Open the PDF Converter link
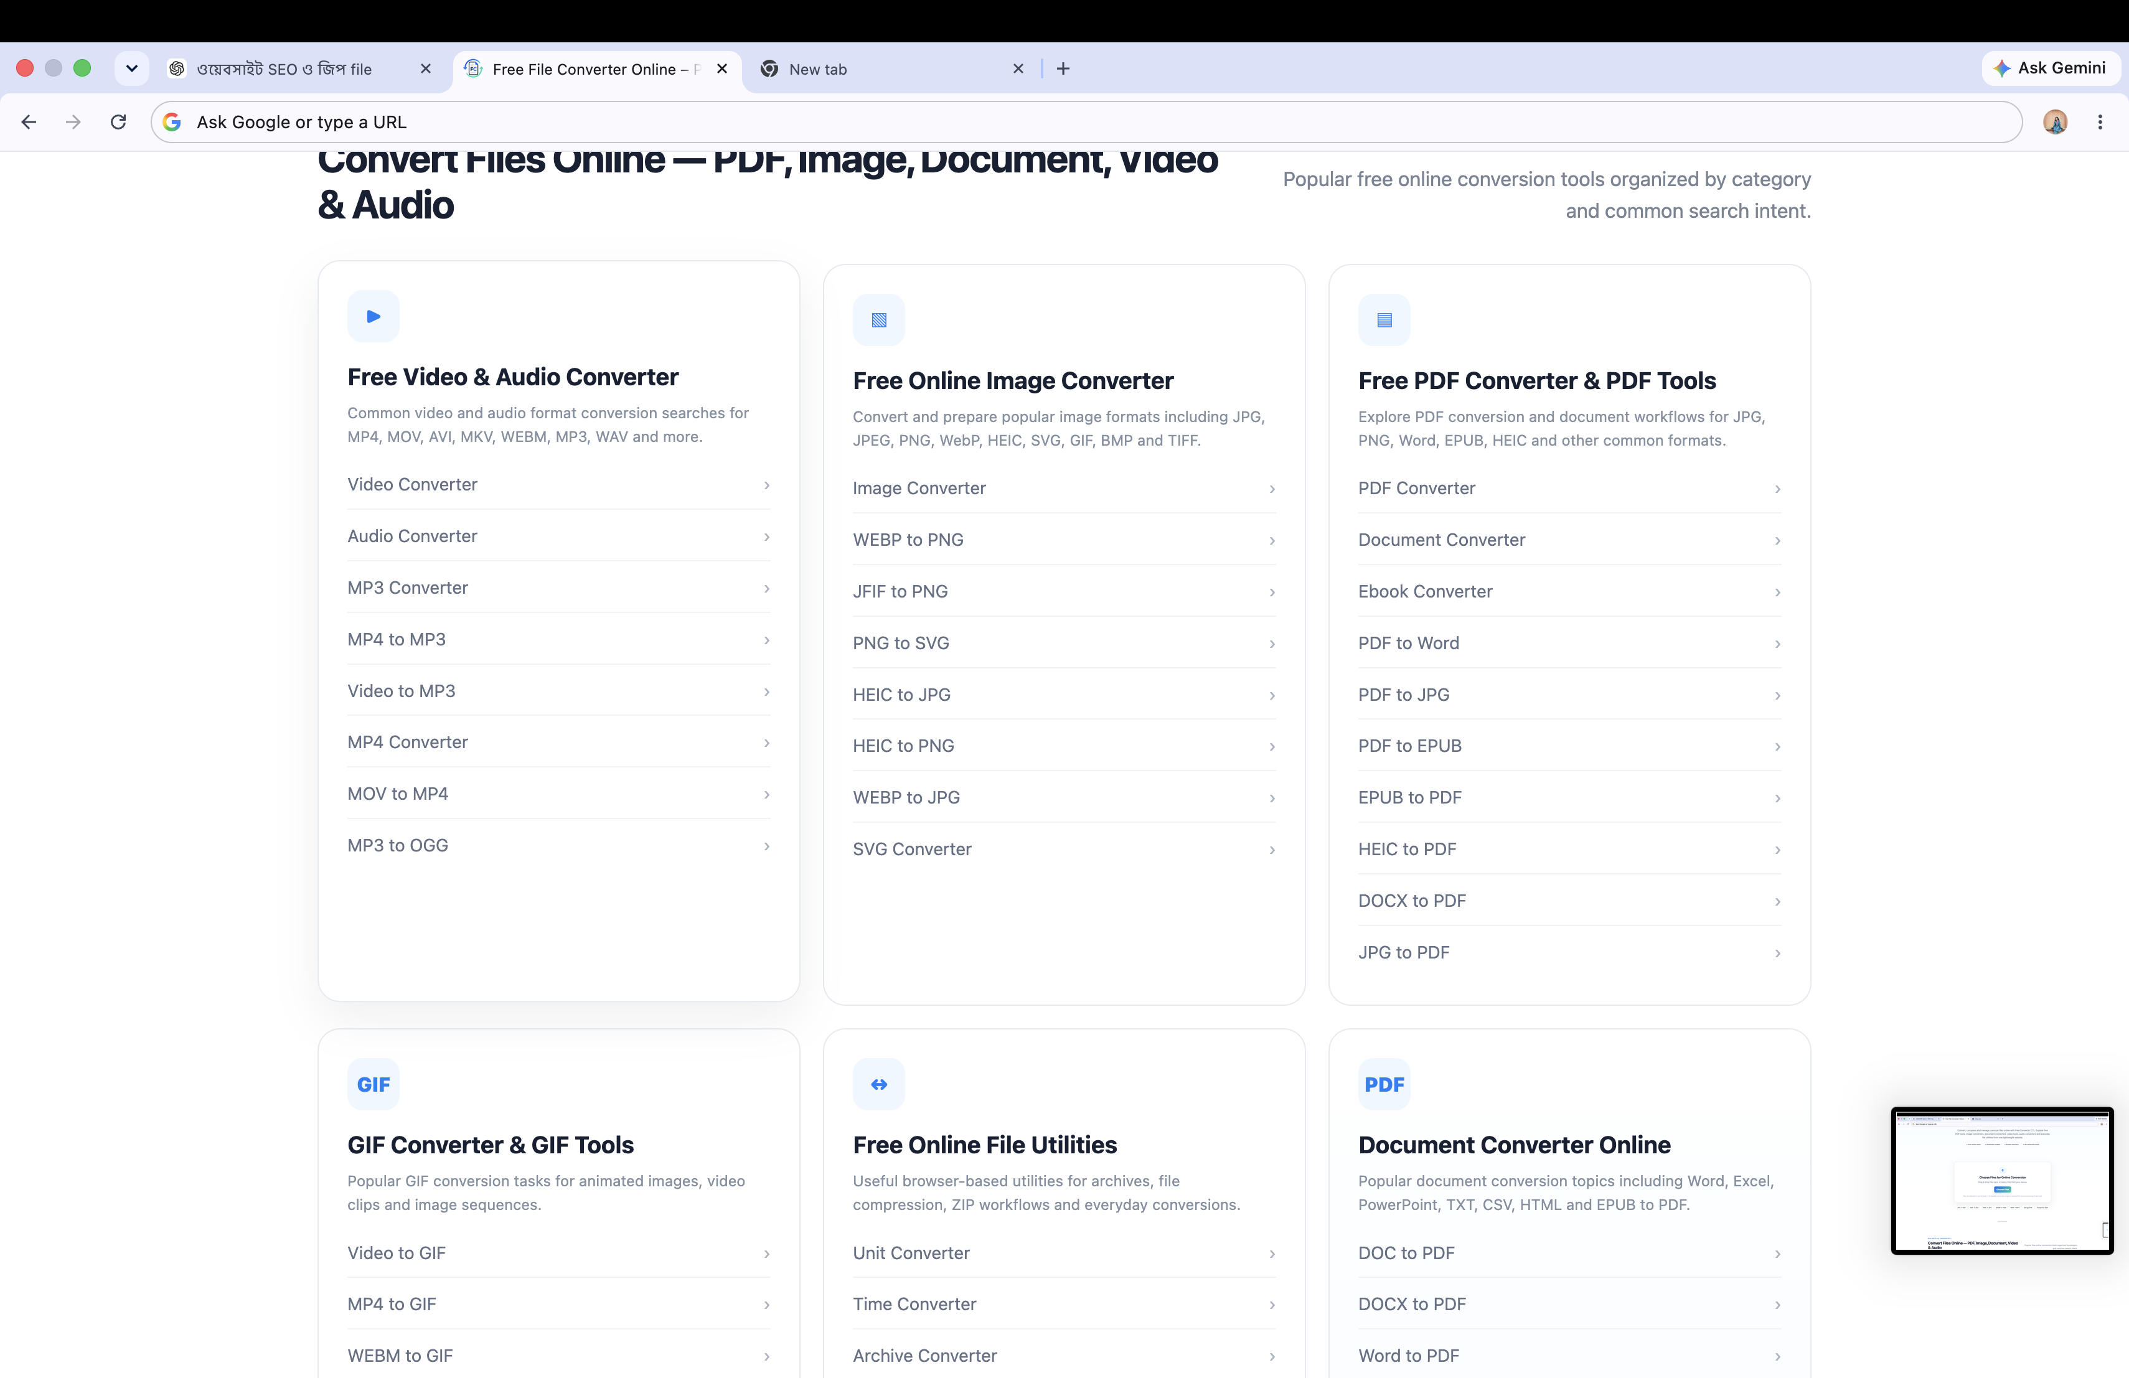 pos(1569,488)
